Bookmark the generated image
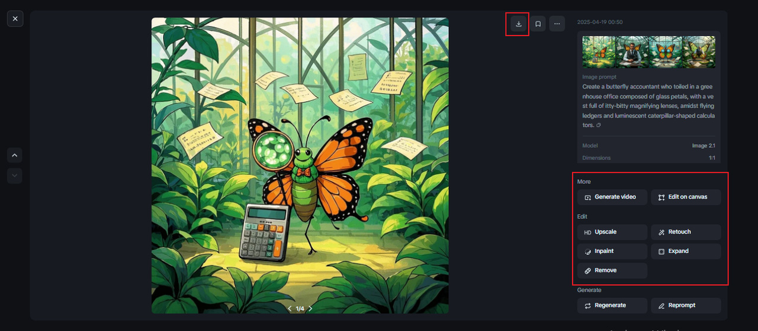 538,24
